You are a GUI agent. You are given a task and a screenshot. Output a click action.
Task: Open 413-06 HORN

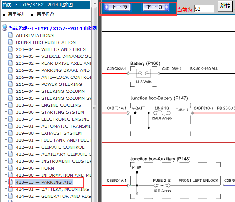click(35, 168)
